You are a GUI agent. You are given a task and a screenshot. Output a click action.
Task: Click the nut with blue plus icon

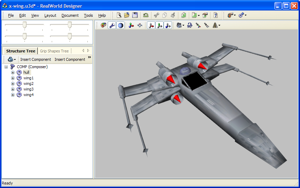(x=241, y=15)
